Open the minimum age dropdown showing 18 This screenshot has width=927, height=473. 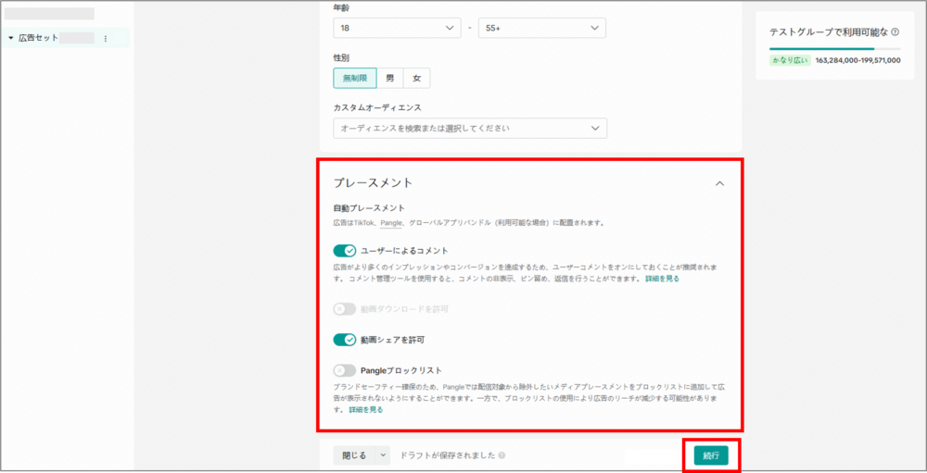tap(397, 28)
